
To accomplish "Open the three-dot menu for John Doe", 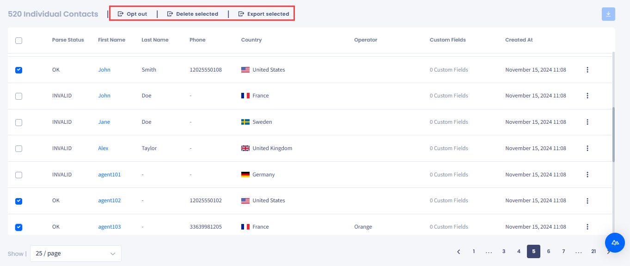I will [587, 96].
